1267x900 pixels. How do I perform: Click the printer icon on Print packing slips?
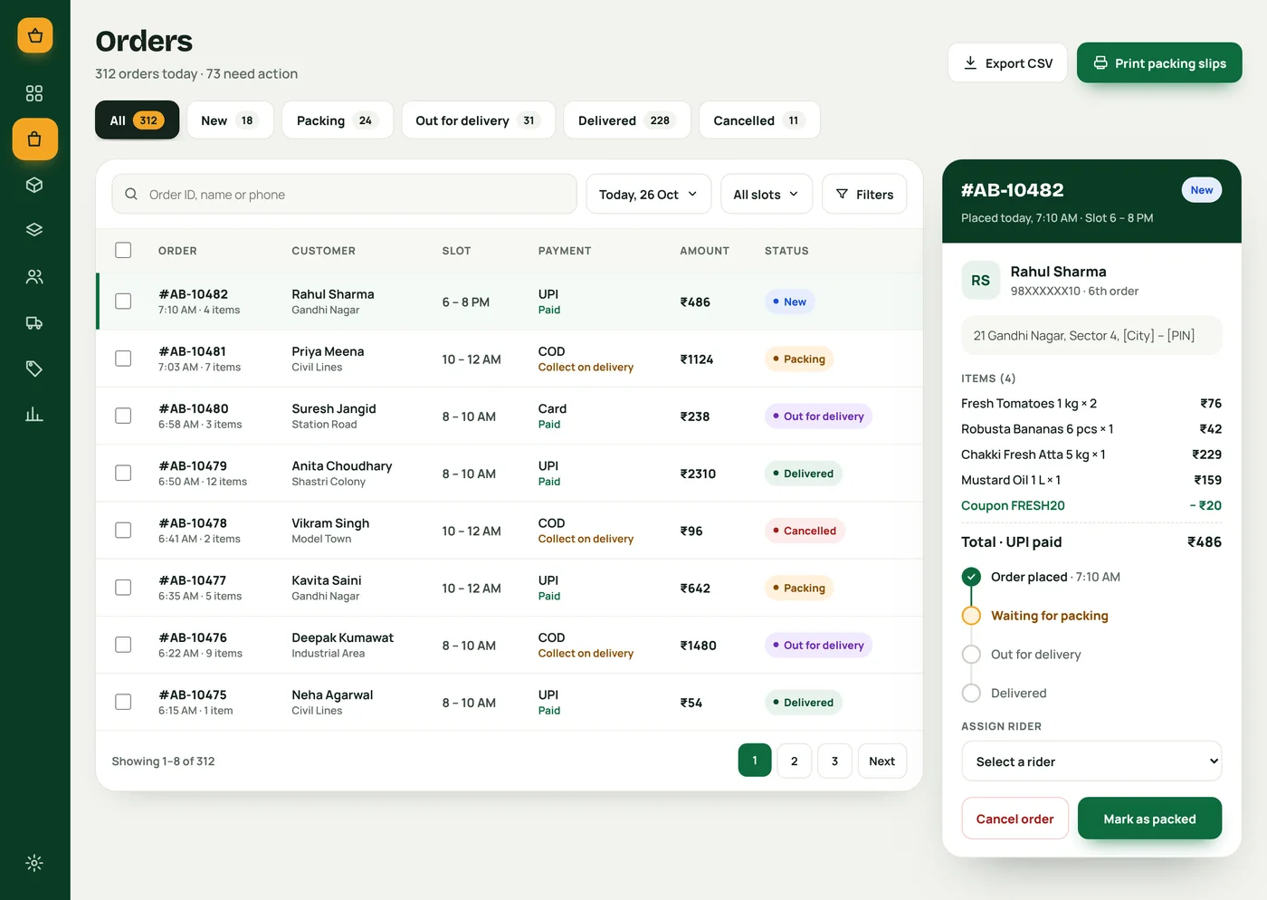[x=1100, y=62]
